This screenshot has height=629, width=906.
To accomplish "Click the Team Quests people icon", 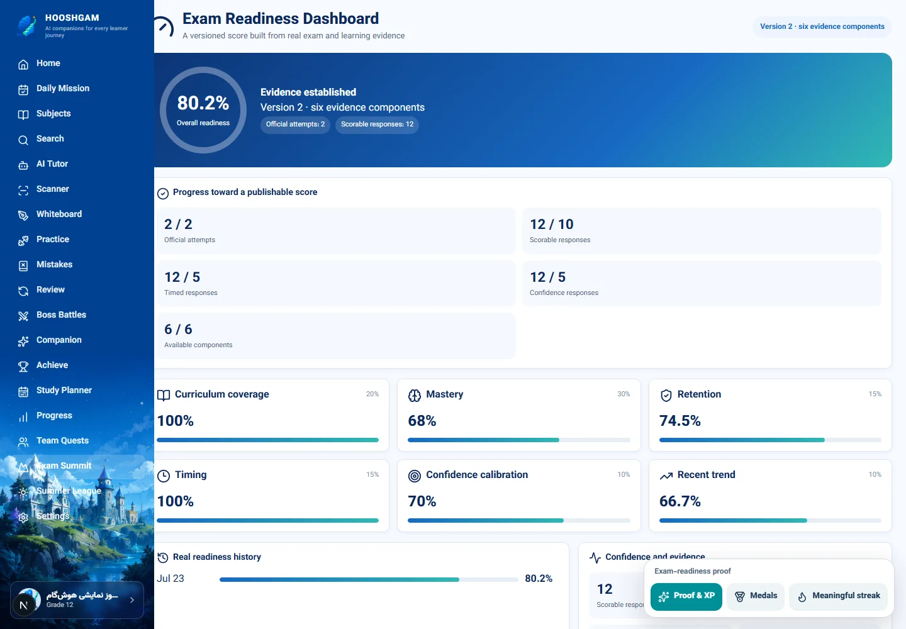I will coord(23,442).
